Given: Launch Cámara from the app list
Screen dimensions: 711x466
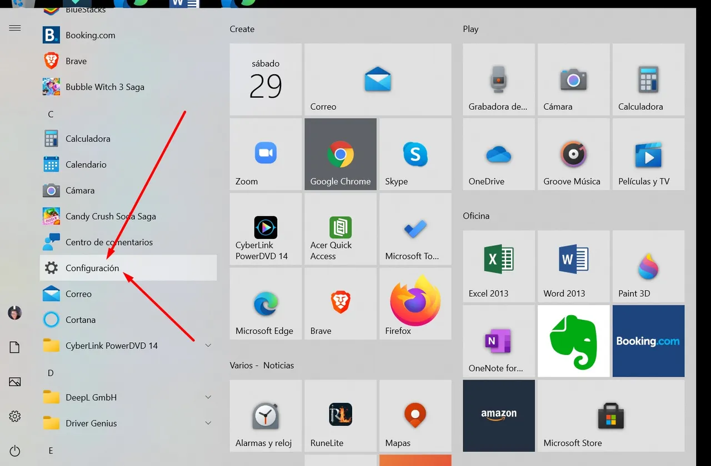Looking at the screenshot, I should 128,190.
